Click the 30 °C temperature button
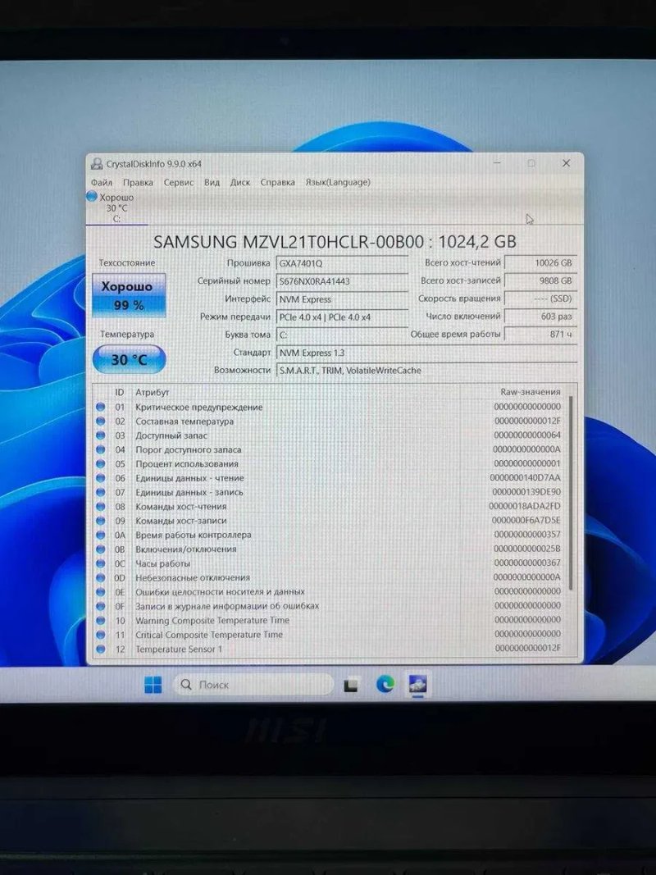Viewport: 656px width, 875px height. click(x=129, y=359)
